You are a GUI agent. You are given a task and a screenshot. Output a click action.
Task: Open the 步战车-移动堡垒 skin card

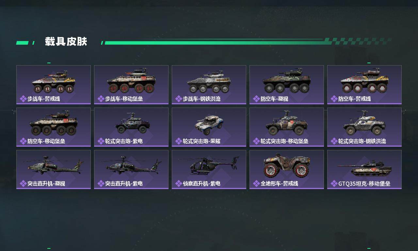click(x=131, y=85)
